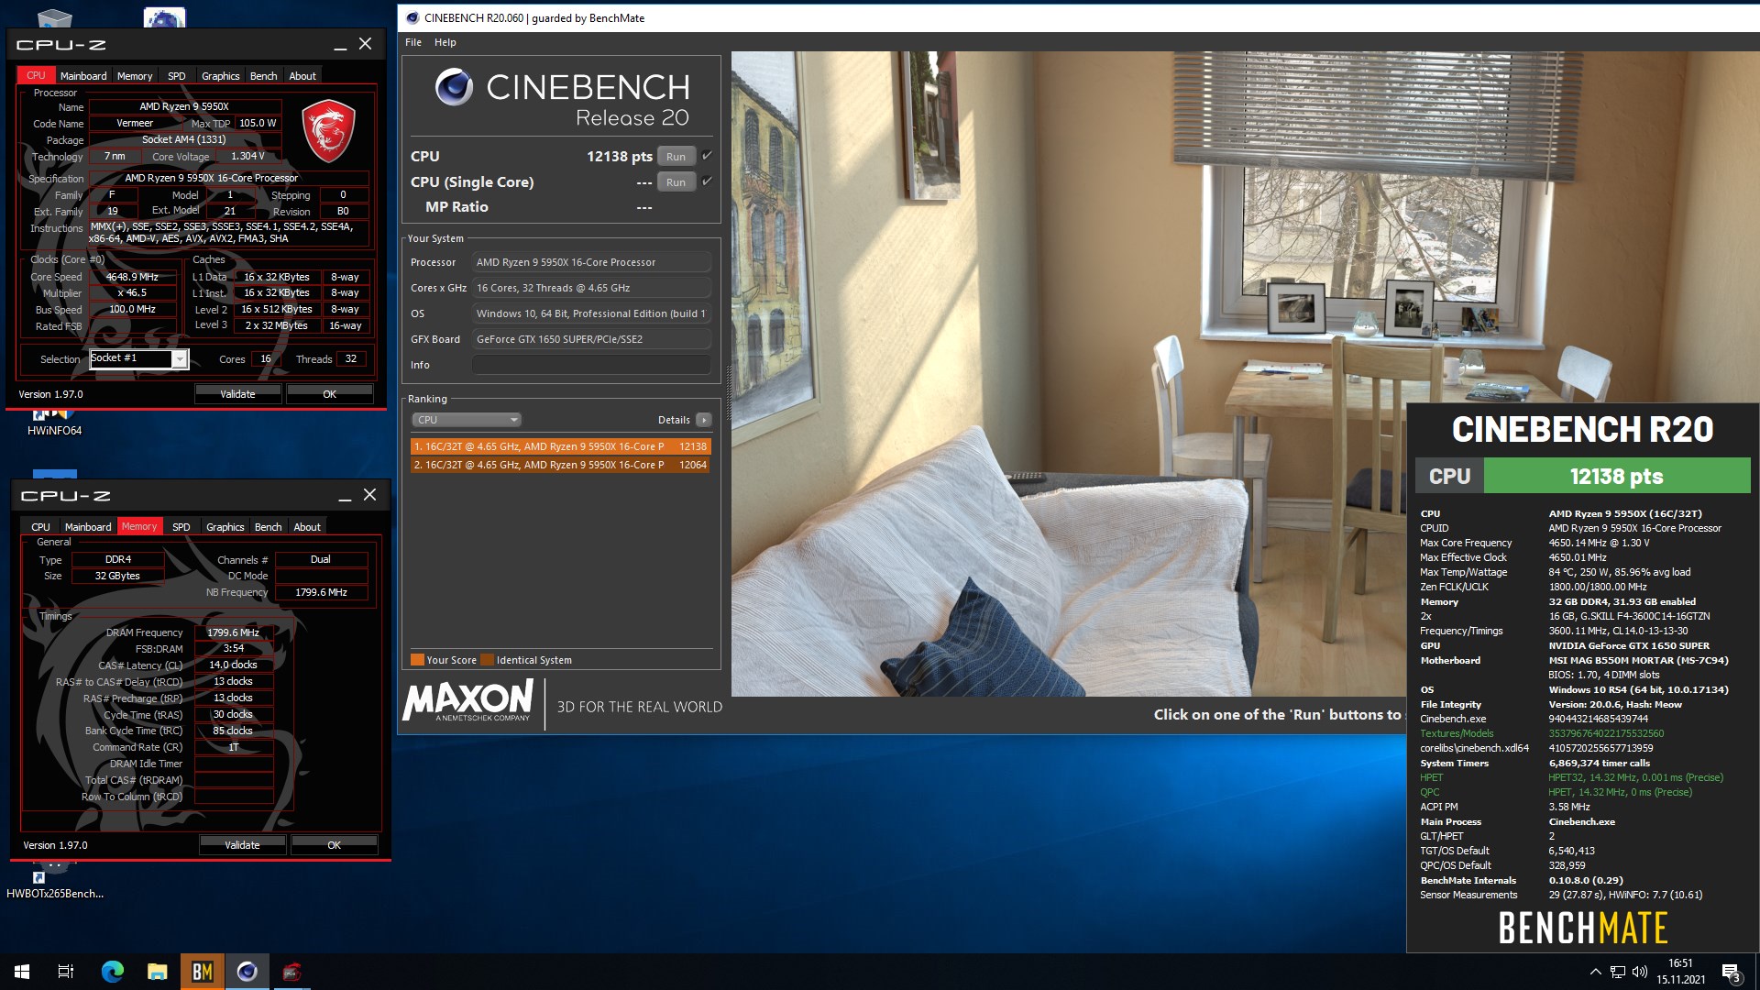Expand ranking Details arrow button

pos(703,420)
